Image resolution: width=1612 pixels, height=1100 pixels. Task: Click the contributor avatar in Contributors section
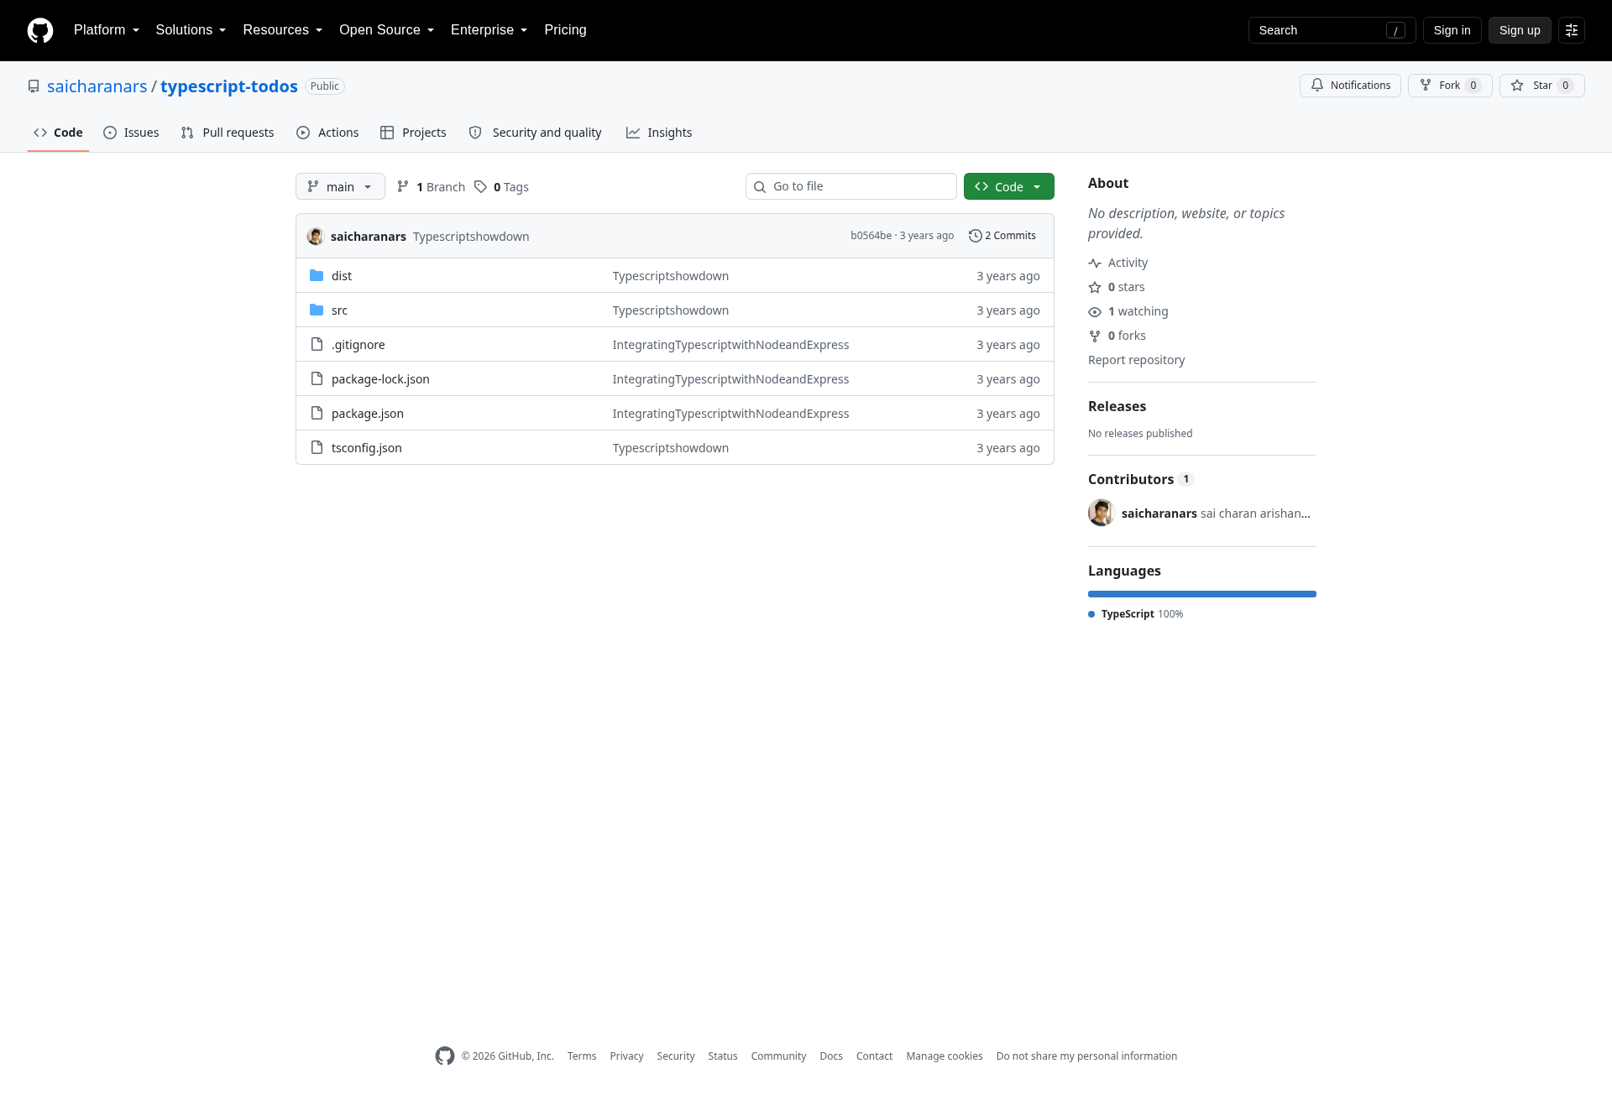1102,513
